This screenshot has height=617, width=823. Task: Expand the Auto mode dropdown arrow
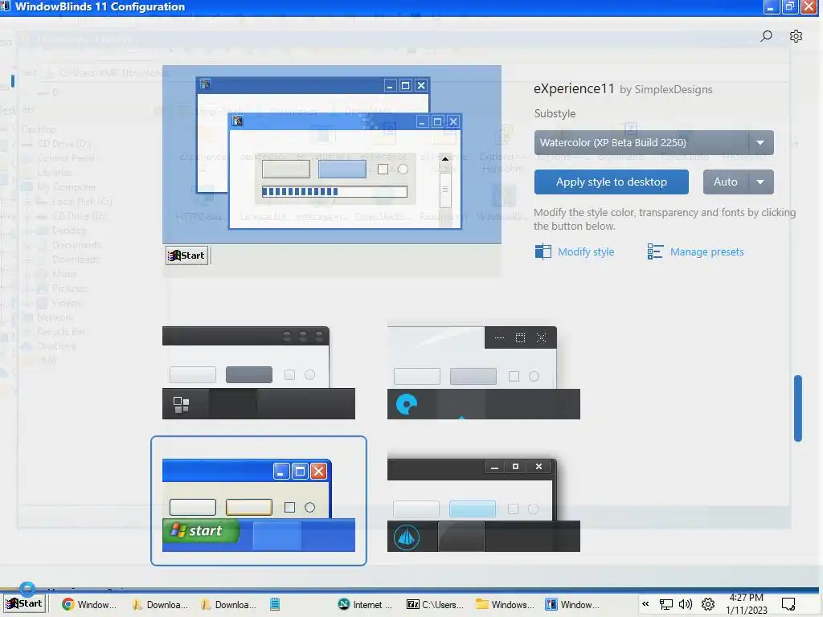[x=760, y=182]
